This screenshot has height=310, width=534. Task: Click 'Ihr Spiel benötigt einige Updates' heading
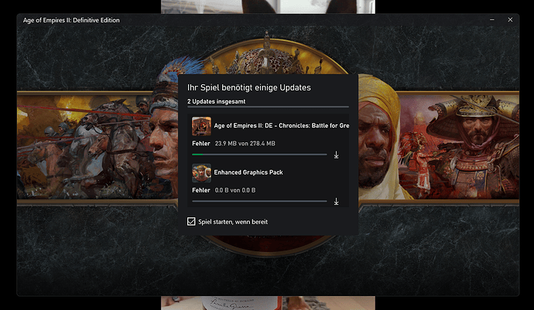pyautogui.click(x=249, y=87)
